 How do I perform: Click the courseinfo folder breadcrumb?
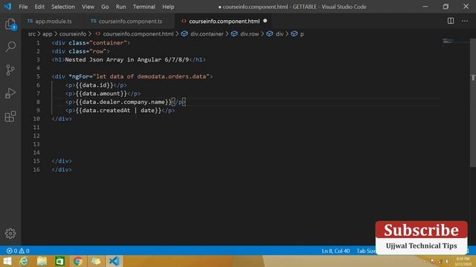[73, 34]
